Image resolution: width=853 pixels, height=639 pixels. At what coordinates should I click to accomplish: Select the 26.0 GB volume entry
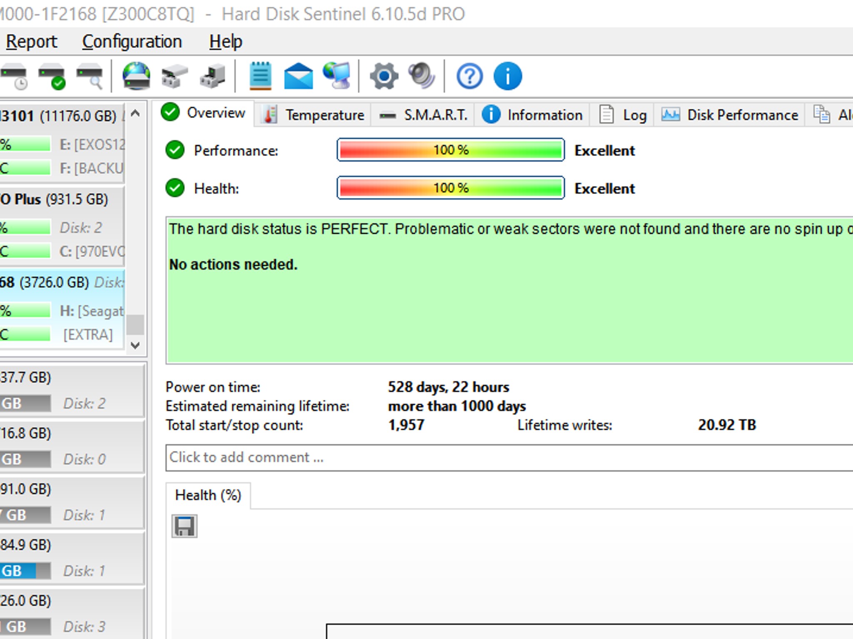pos(72,613)
